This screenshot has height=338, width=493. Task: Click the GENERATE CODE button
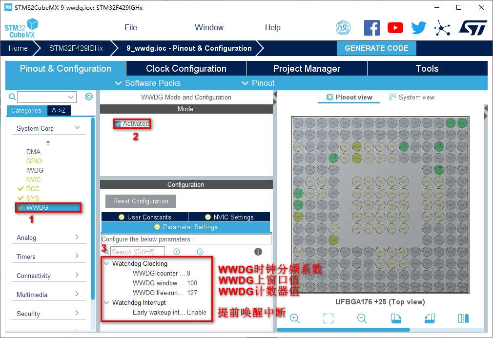tap(376, 48)
